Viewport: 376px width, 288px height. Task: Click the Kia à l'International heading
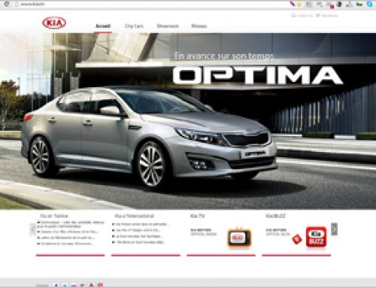coord(135,216)
